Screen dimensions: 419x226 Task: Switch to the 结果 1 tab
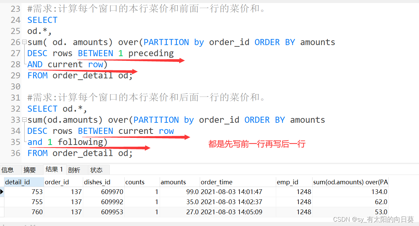55,169
